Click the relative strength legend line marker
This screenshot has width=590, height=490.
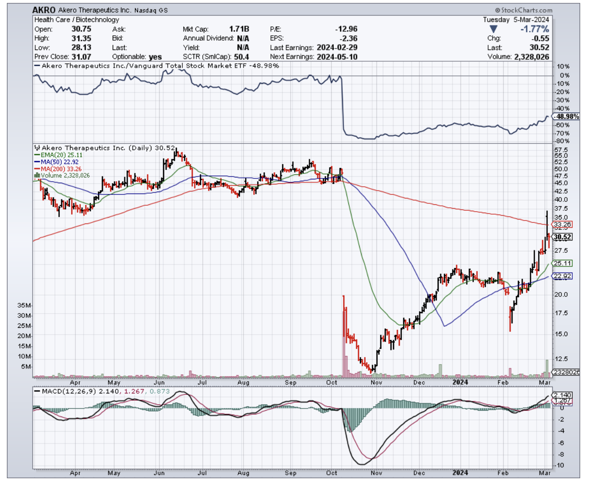[37, 66]
